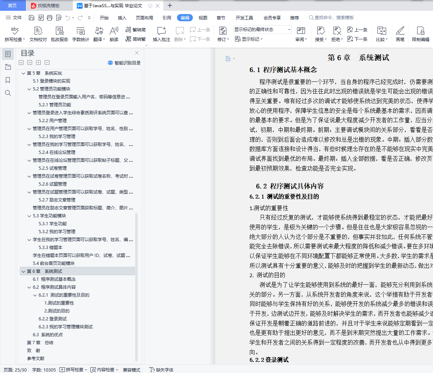Open the bookmark sidebar icon
The image size is (433, 373).
tap(8, 80)
